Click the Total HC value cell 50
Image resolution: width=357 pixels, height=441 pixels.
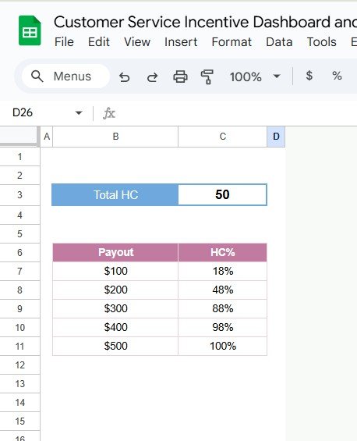click(222, 194)
